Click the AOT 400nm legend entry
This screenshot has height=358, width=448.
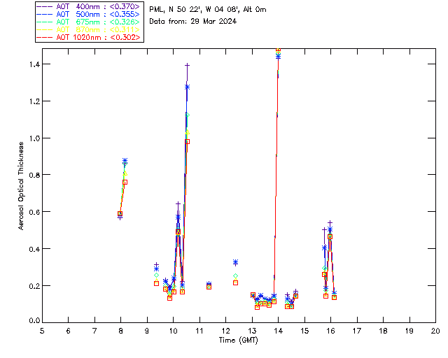(x=88, y=6)
